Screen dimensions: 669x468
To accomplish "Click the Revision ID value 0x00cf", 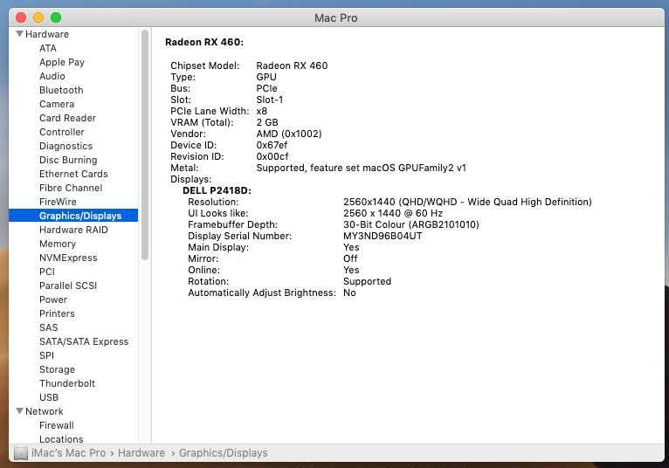I will 272,156.
